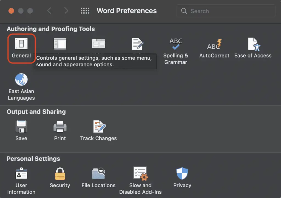Open the Print preferences pane
The width and height of the screenshot is (281, 198).
coord(60,131)
